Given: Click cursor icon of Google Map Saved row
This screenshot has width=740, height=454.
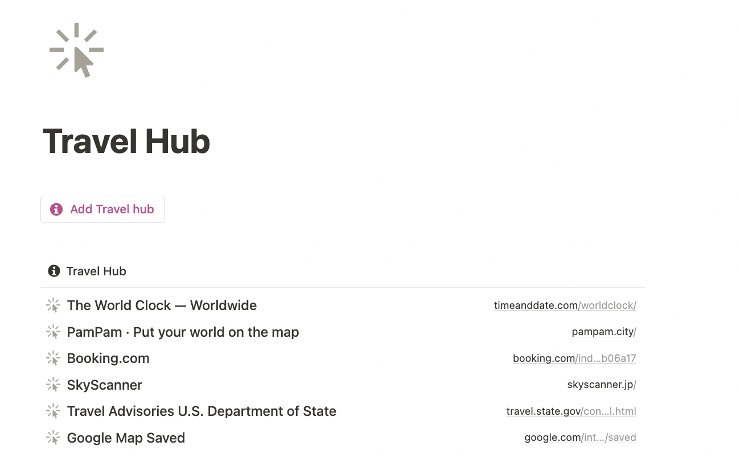Looking at the screenshot, I should (53, 438).
